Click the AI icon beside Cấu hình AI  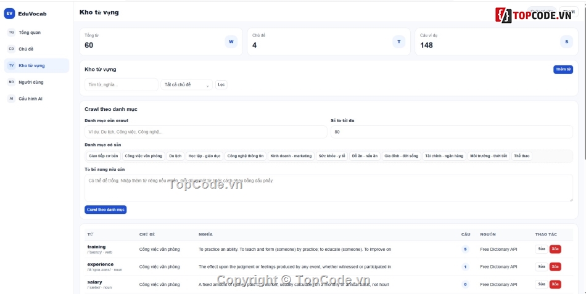[11, 99]
